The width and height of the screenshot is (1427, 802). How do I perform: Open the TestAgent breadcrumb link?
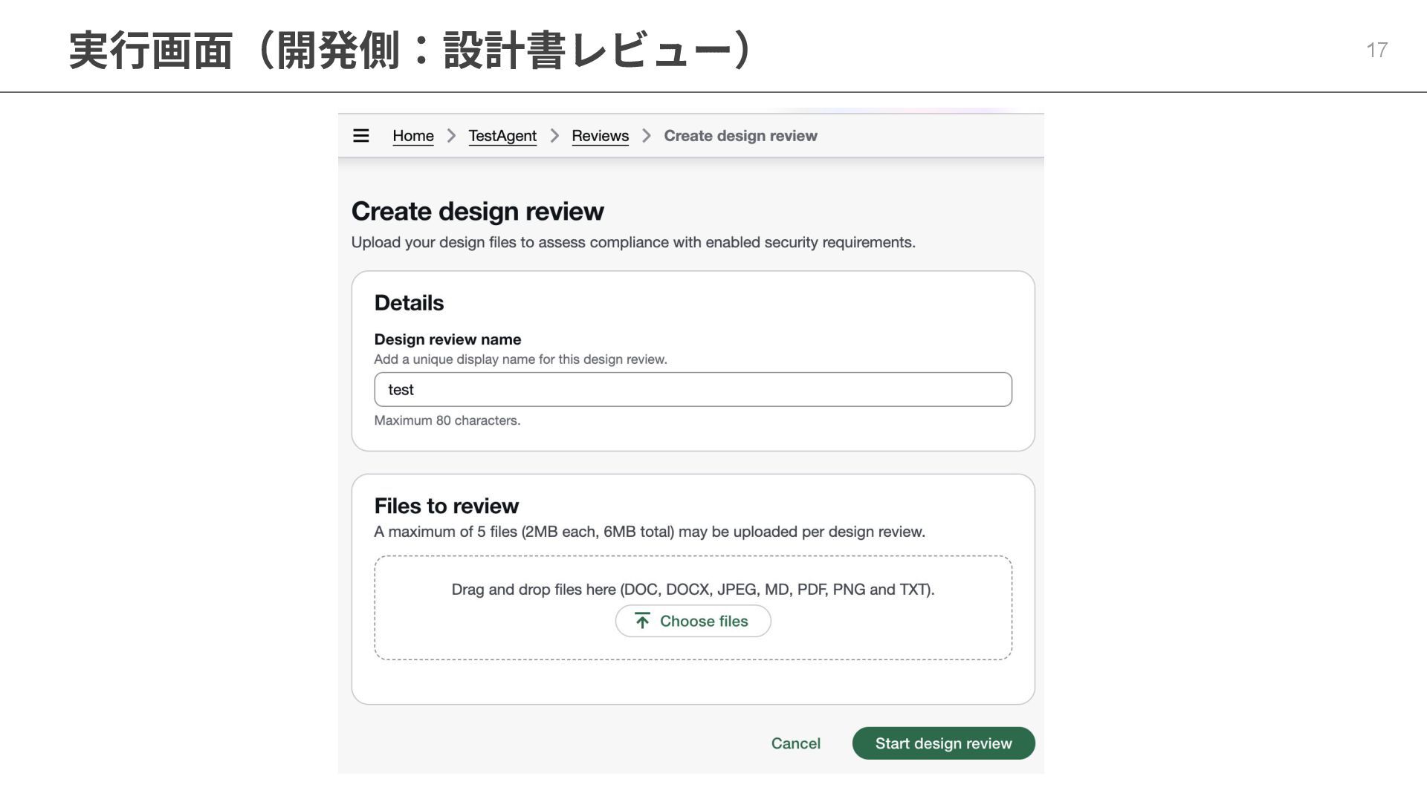502,136
